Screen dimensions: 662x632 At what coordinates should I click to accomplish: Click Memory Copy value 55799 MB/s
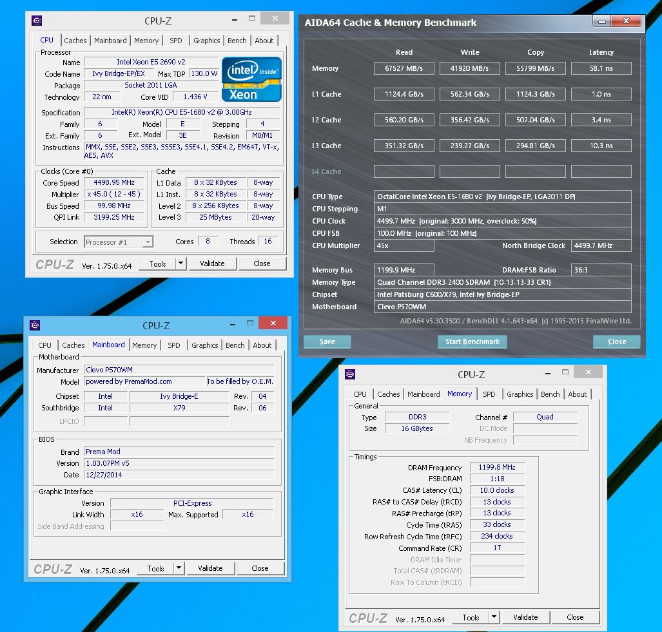click(536, 68)
